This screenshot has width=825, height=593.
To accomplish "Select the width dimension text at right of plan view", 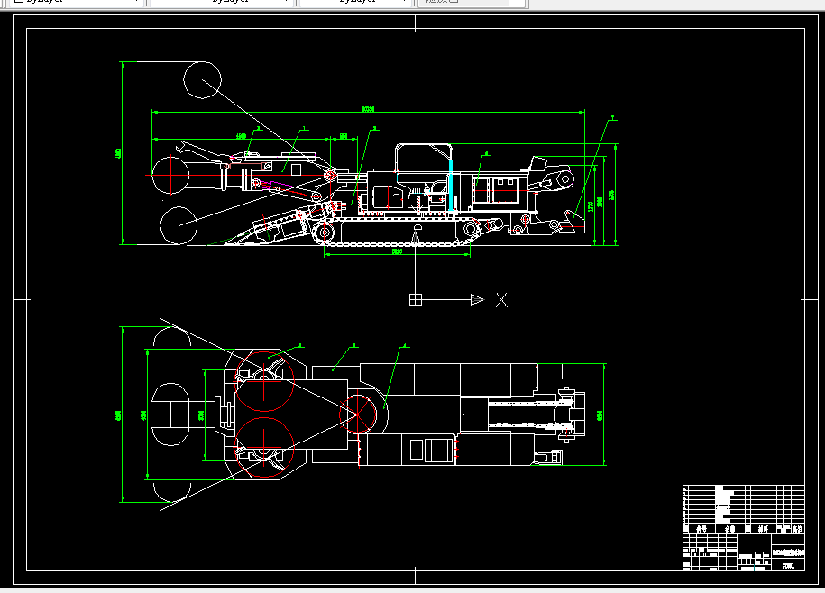I will 600,415.
